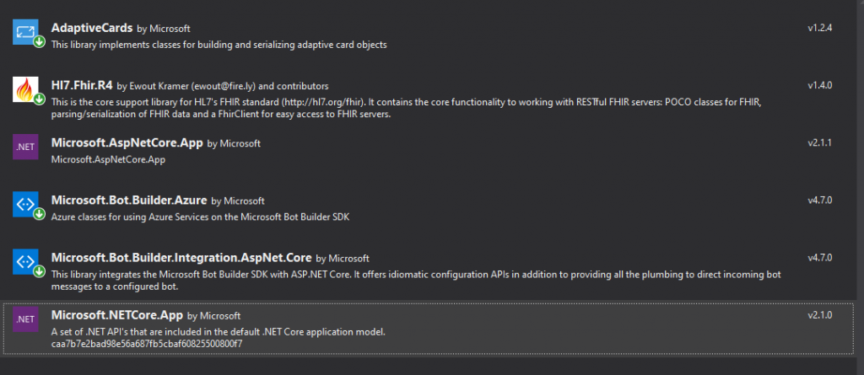The image size is (864, 375).
Task: Click the Hl7.Fhir.R4 flame icon
Action: coord(25,89)
